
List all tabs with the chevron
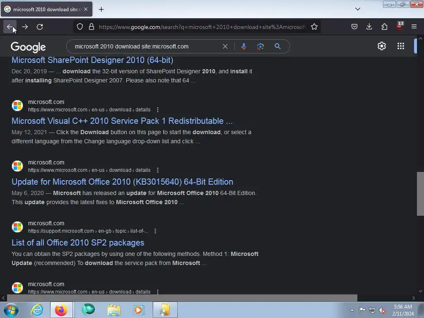tap(358, 9)
